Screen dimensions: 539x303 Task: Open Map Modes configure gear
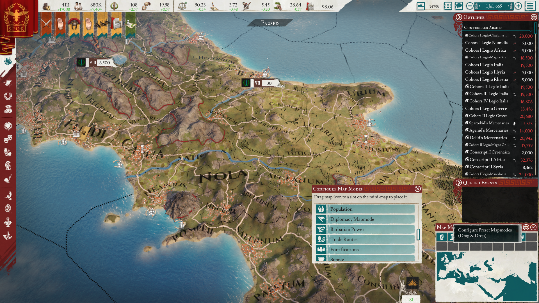click(x=526, y=227)
